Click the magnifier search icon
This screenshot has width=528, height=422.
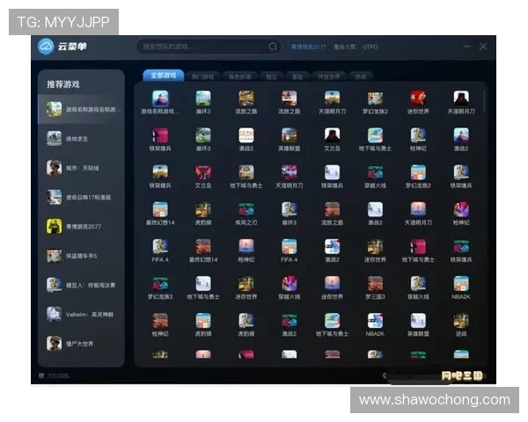[273, 47]
